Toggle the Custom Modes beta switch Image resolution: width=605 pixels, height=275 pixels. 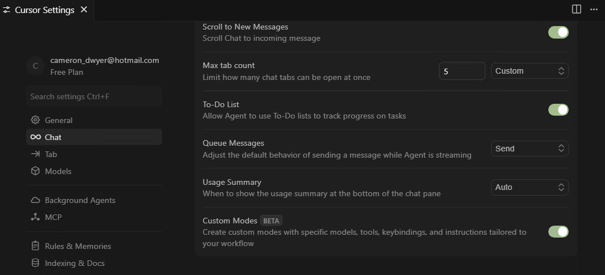[x=558, y=231]
